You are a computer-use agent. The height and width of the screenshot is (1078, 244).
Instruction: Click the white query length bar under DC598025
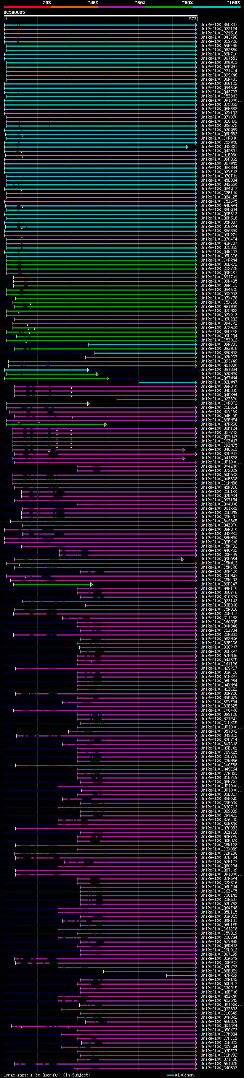click(x=101, y=15)
